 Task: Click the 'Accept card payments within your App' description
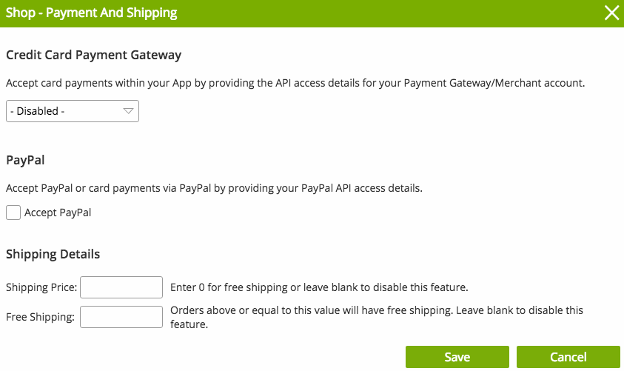pos(295,83)
